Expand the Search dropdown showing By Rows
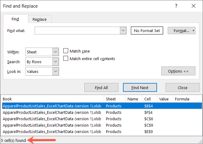Image resolution: width=203 pixels, height=144 pixels. pyautogui.click(x=56, y=62)
